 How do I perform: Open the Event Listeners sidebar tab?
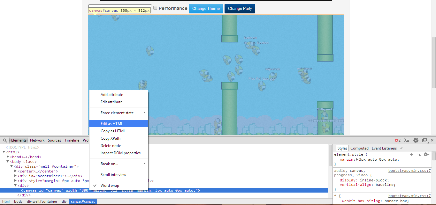coord(384,148)
